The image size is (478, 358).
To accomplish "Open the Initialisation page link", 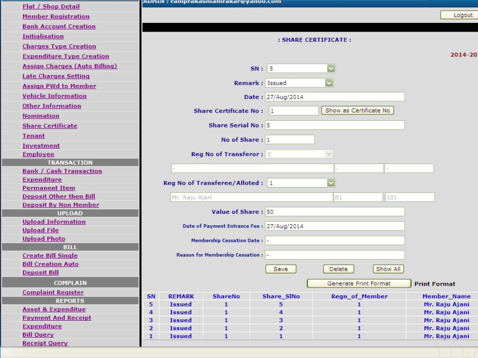I will (x=43, y=36).
